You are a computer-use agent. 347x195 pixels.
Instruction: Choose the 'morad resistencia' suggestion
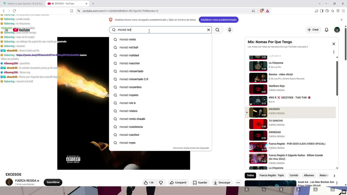160,127
